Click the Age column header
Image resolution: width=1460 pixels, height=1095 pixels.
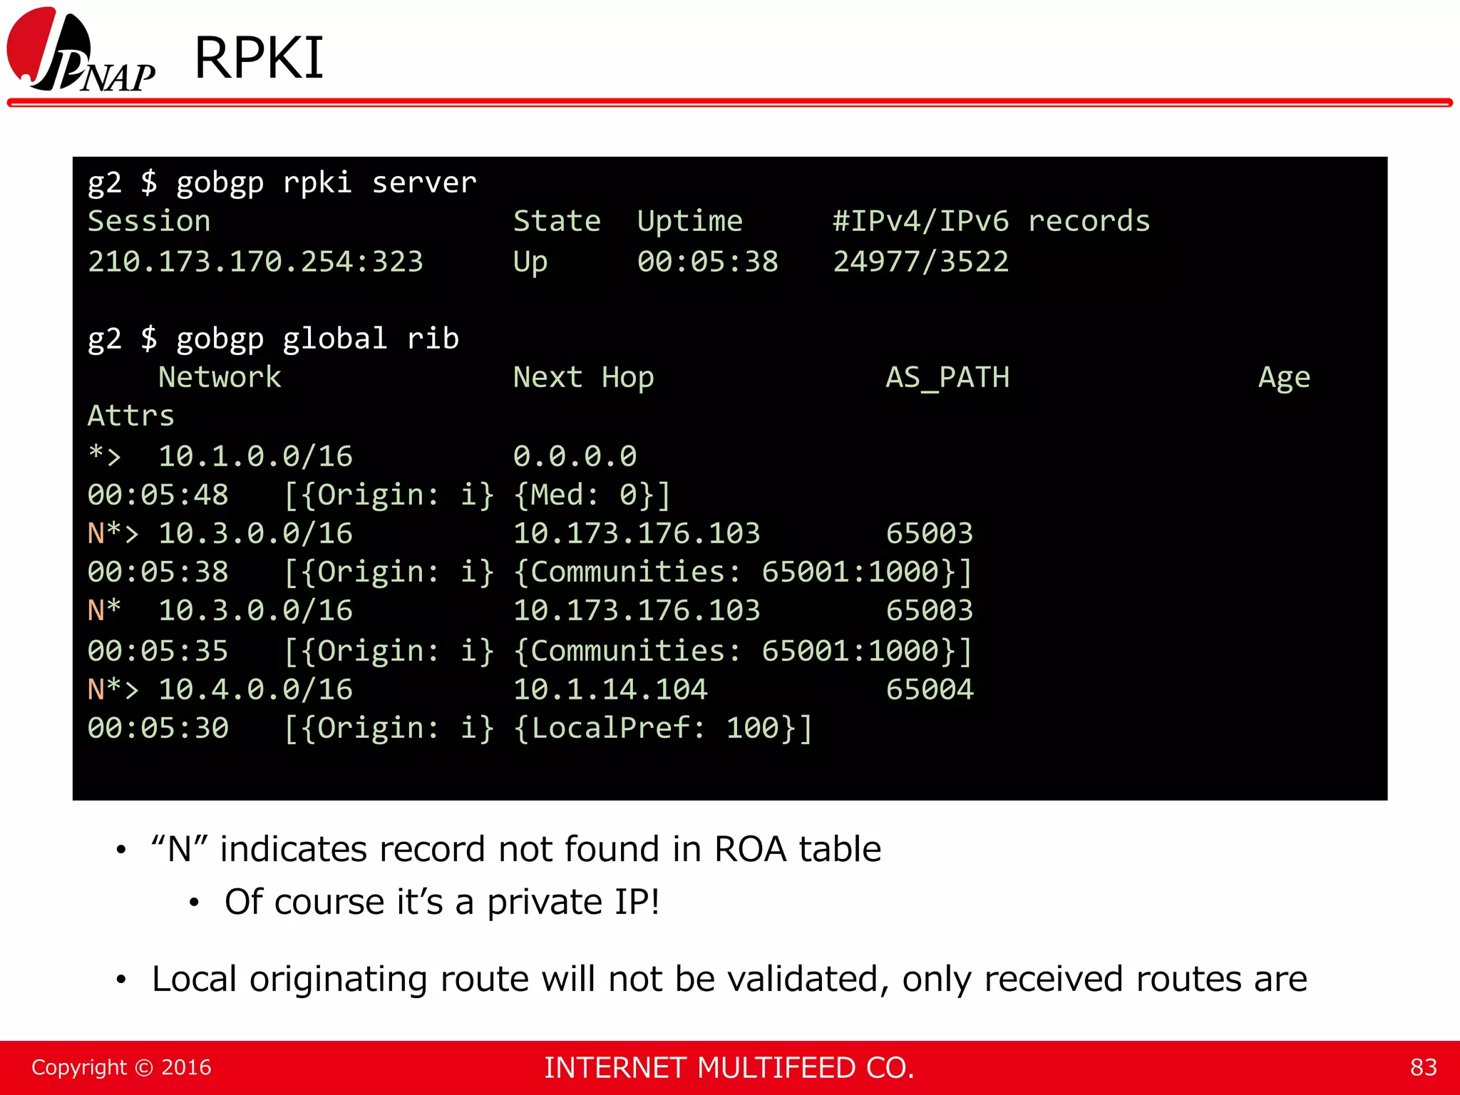coord(1284,379)
